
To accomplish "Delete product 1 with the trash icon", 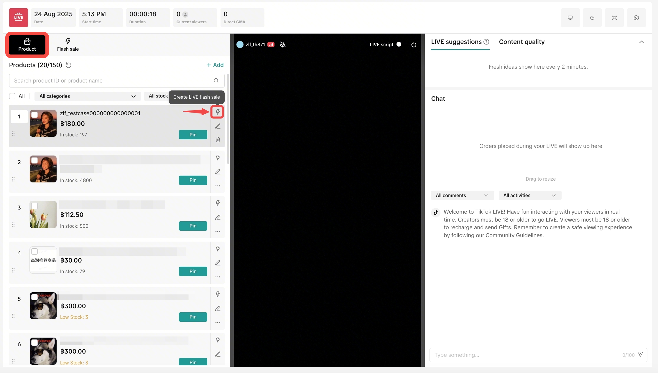I will [218, 139].
